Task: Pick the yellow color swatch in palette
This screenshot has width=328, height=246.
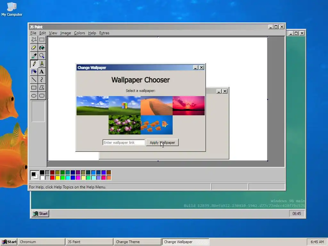Action: pos(58,177)
